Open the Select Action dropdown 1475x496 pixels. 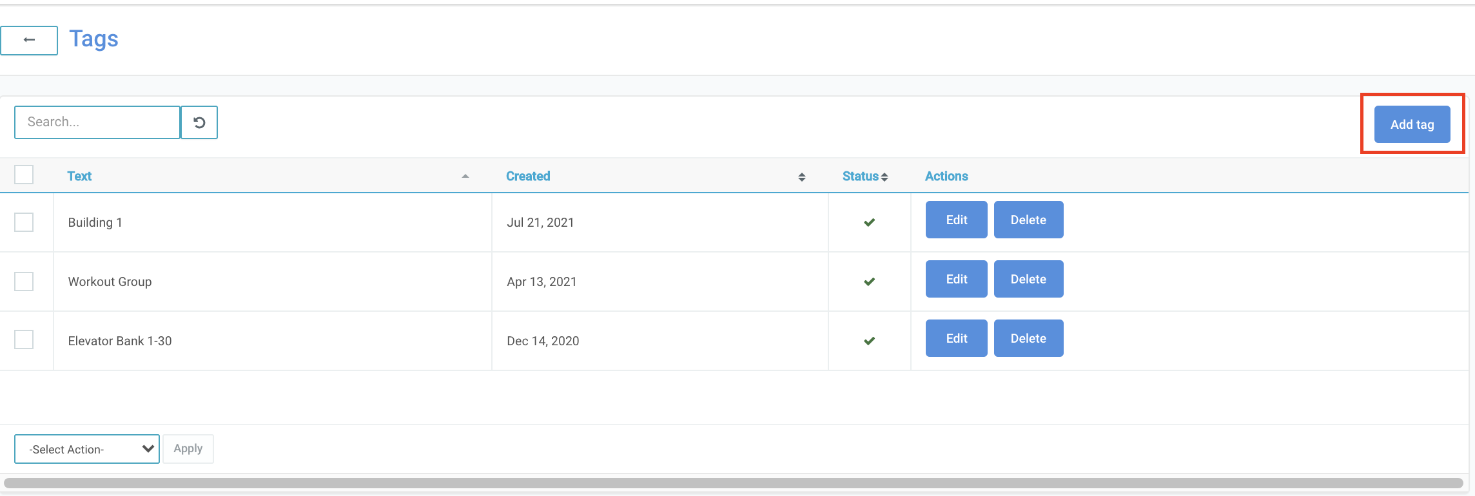(87, 449)
